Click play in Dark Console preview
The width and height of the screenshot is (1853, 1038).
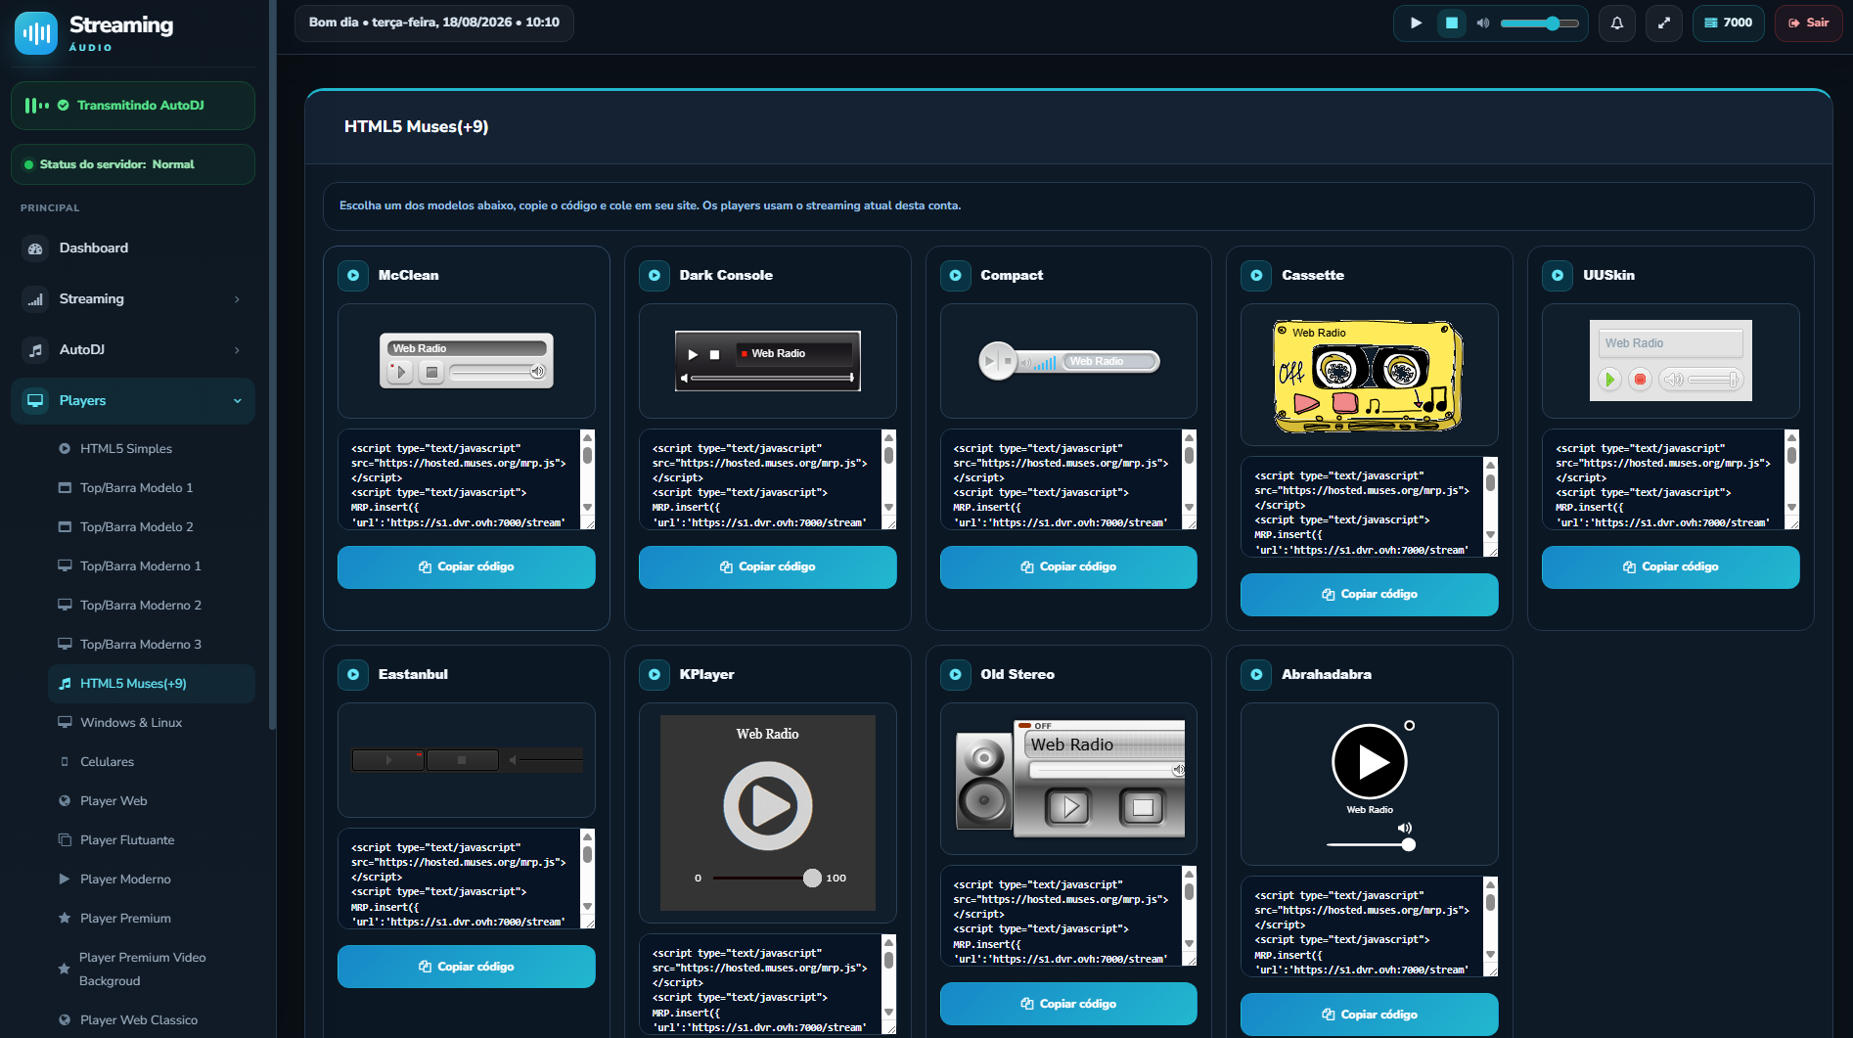pyautogui.click(x=693, y=355)
